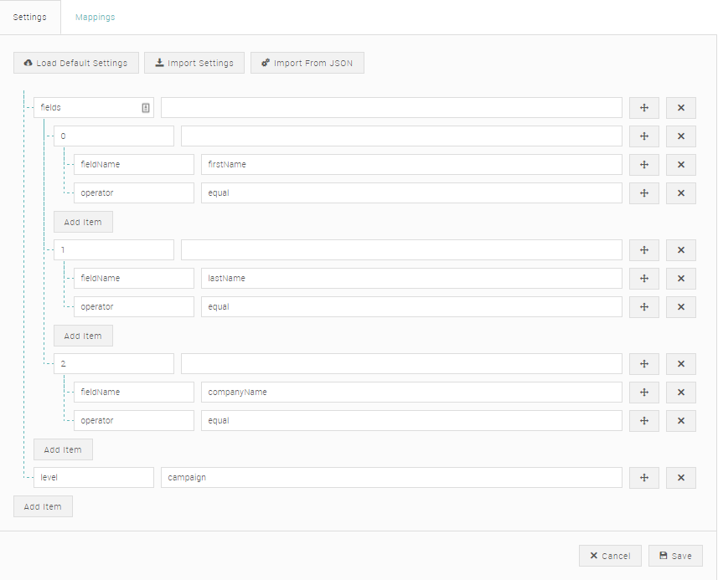
Task: Cancel the settings changes
Action: pyautogui.click(x=610, y=556)
